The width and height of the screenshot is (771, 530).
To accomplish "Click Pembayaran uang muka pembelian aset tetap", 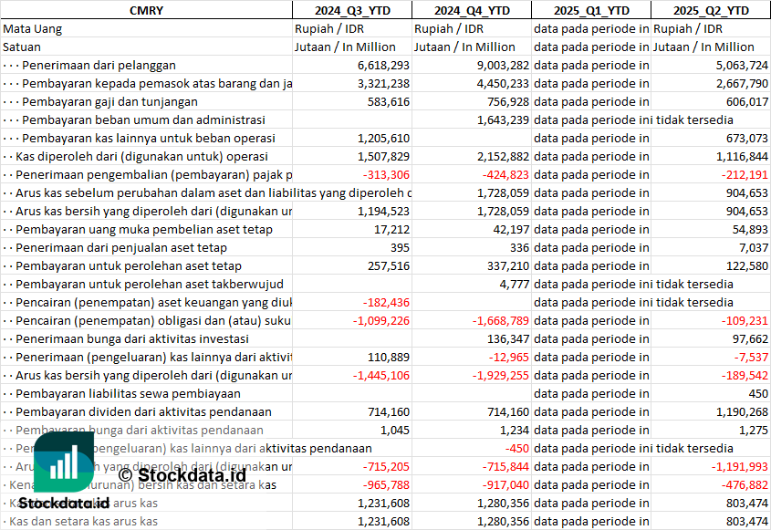I will click(x=144, y=230).
